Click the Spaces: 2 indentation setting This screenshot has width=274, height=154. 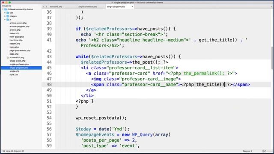247,151
